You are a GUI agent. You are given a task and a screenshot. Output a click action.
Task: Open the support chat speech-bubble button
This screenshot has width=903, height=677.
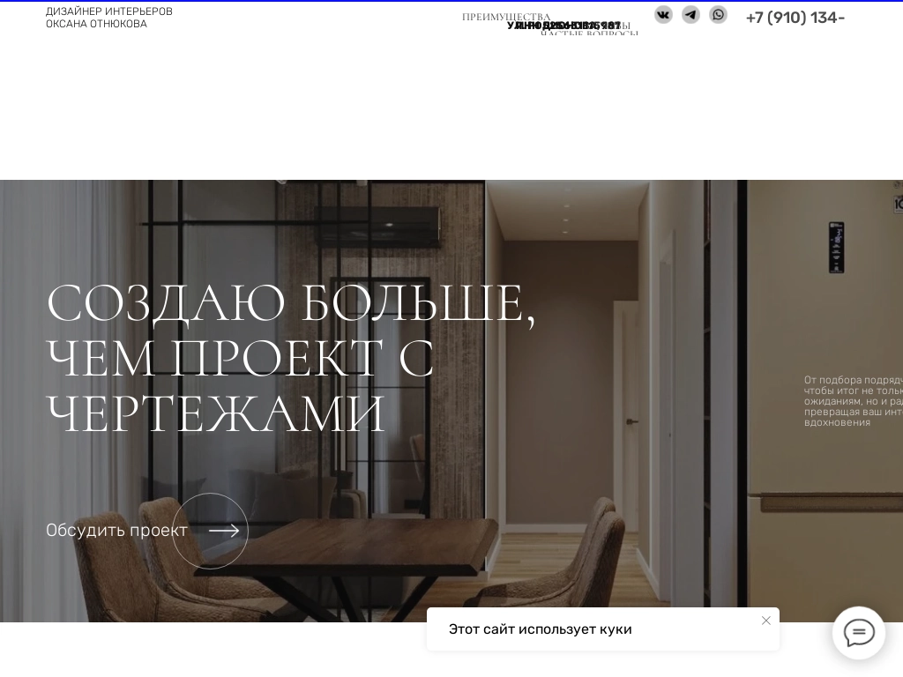pyautogui.click(x=859, y=633)
